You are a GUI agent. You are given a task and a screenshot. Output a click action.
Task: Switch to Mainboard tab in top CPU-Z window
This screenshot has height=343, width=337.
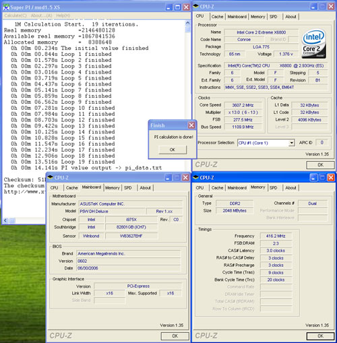[237, 17]
